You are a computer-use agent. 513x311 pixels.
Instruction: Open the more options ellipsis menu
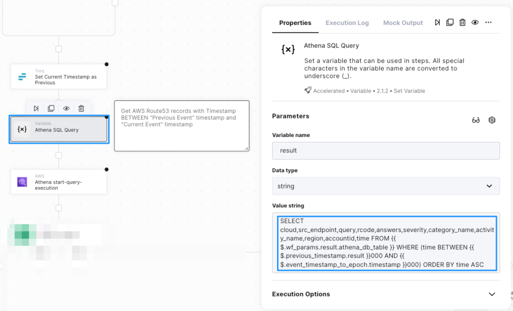pos(488,22)
